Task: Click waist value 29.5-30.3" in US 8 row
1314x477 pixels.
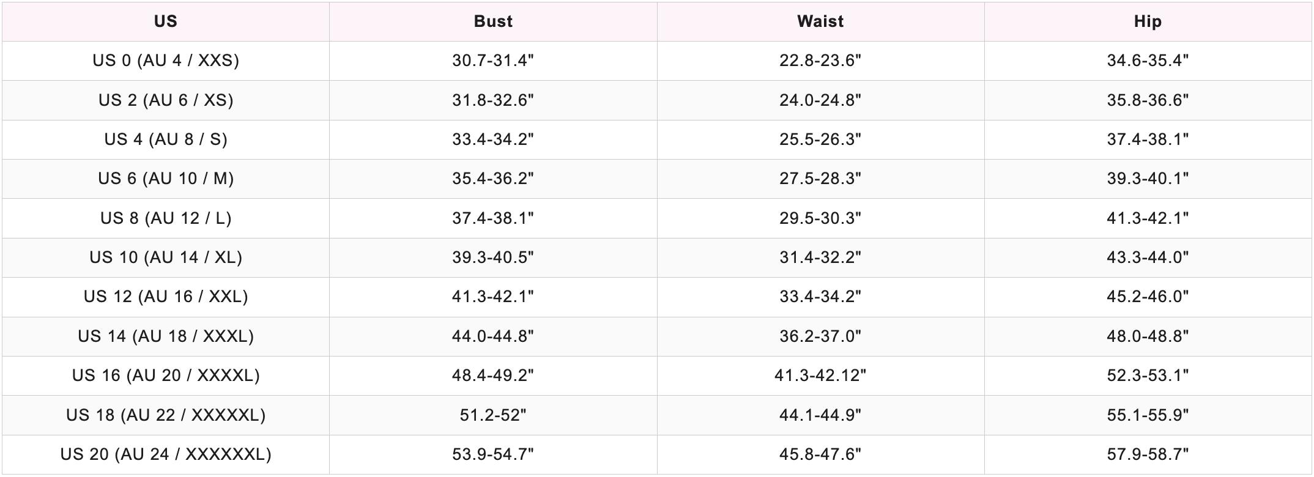Action: tap(820, 218)
